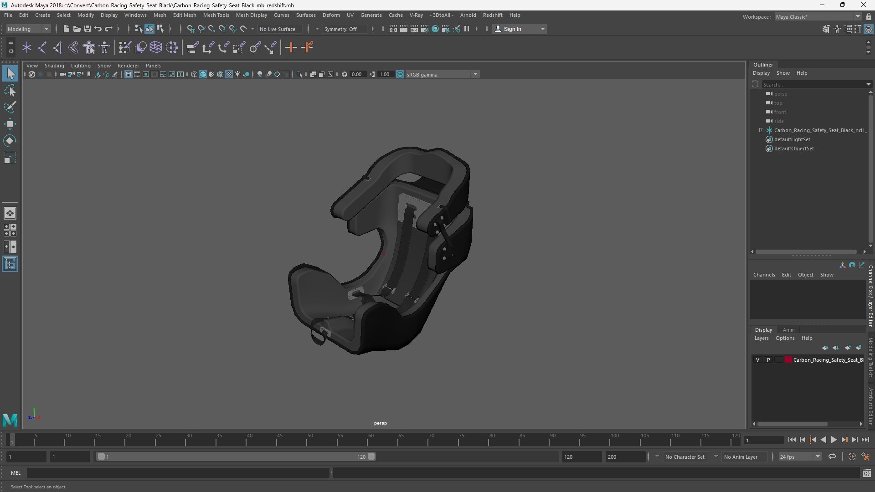The width and height of the screenshot is (875, 492).
Task: Open the animation preferences icon
Action: point(865,456)
